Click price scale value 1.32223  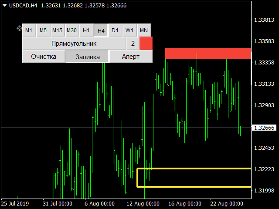pos(264,169)
